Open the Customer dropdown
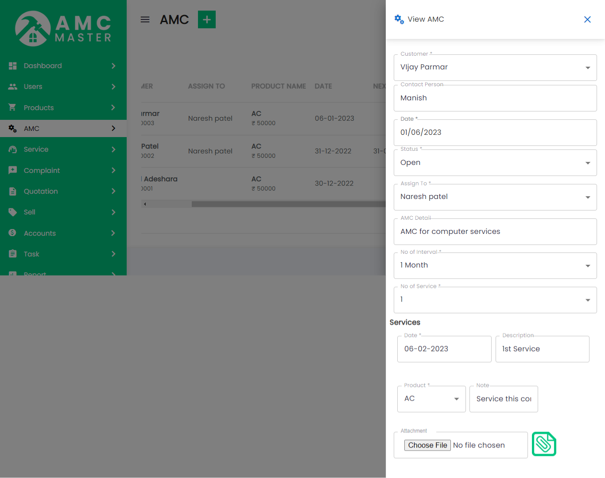The image size is (605, 478). [495, 68]
